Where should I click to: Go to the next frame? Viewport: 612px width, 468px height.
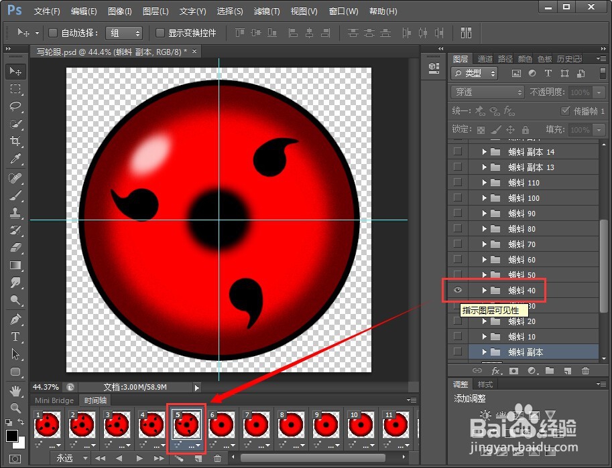pyautogui.click(x=159, y=458)
